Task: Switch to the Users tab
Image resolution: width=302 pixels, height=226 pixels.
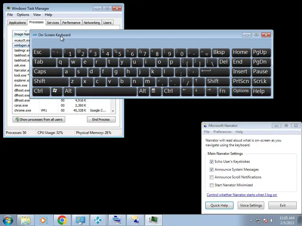Action: pos(107,23)
